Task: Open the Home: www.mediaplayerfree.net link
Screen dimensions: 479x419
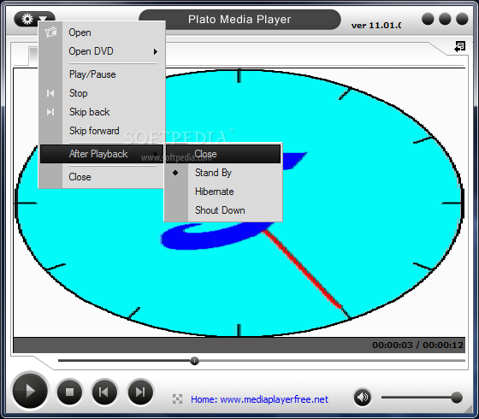Action: 259,399
